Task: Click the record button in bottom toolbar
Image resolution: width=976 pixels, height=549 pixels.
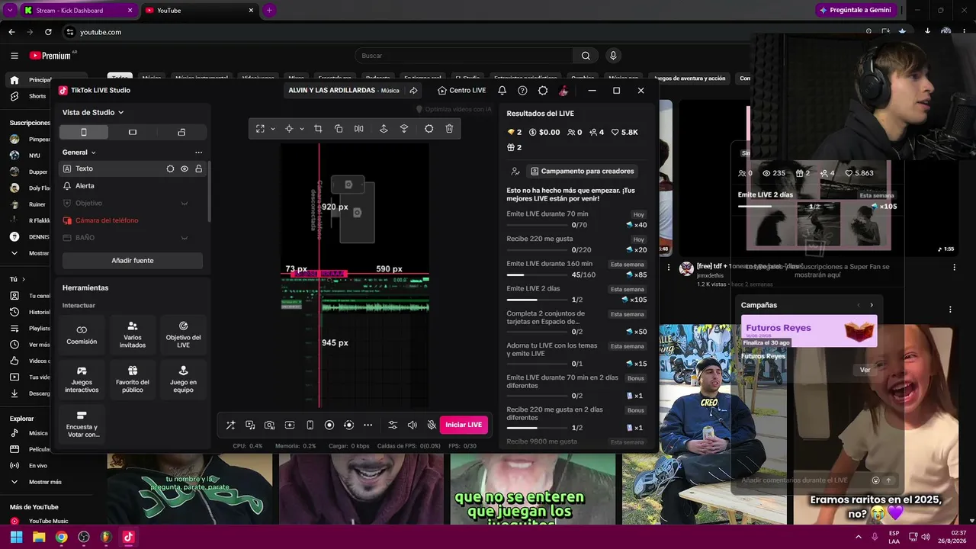Action: (329, 425)
